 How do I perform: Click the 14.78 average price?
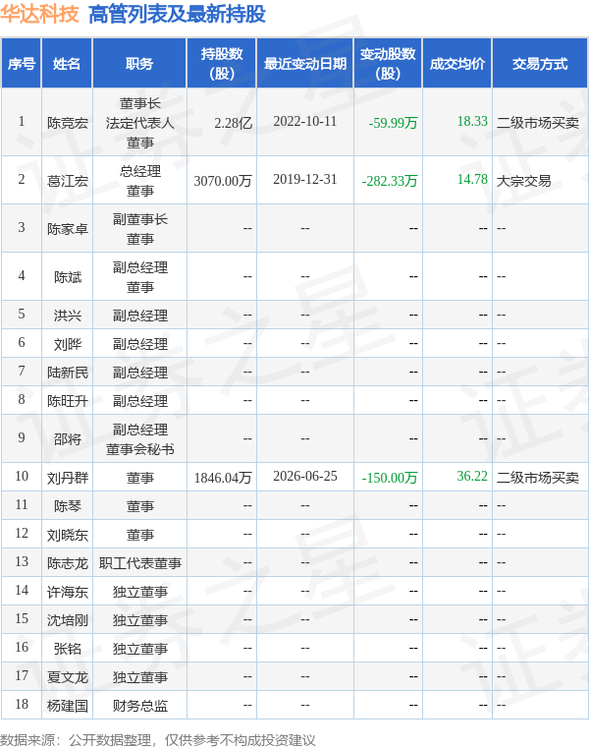472,180
